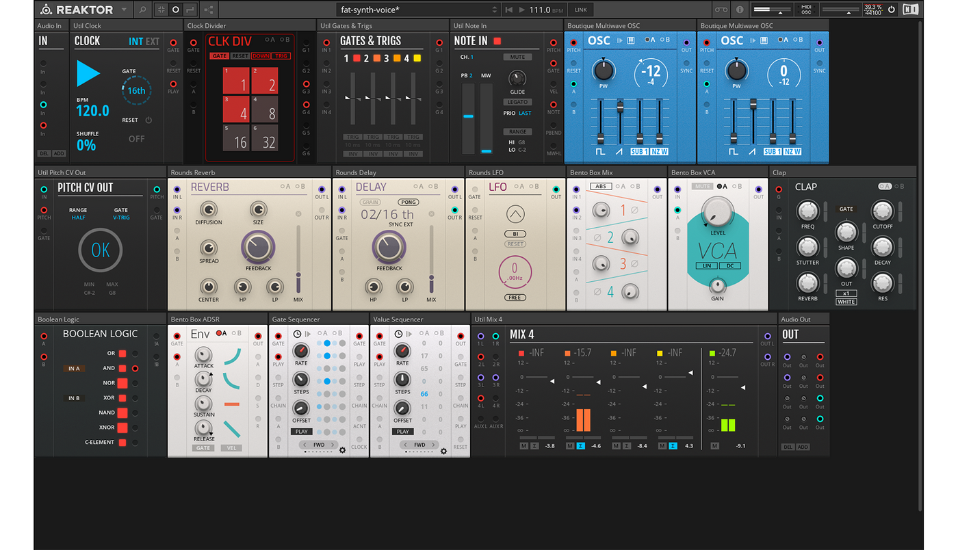Click the ADD button on Audio In
The image size is (958, 550).
click(60, 153)
